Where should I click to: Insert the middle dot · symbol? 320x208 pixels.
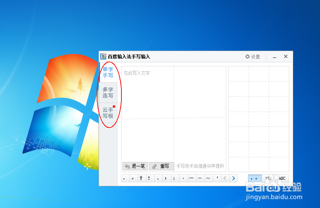184,178
